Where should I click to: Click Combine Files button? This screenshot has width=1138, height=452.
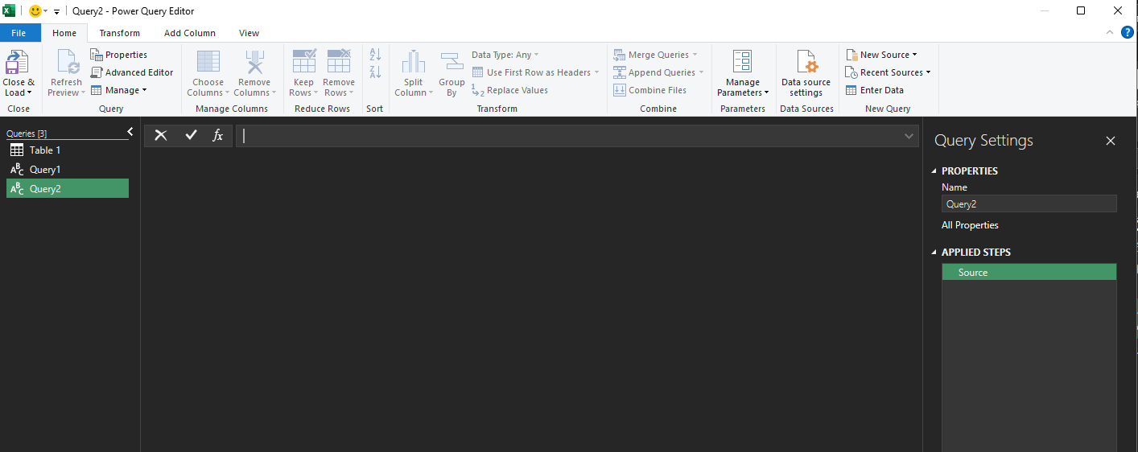tap(649, 90)
